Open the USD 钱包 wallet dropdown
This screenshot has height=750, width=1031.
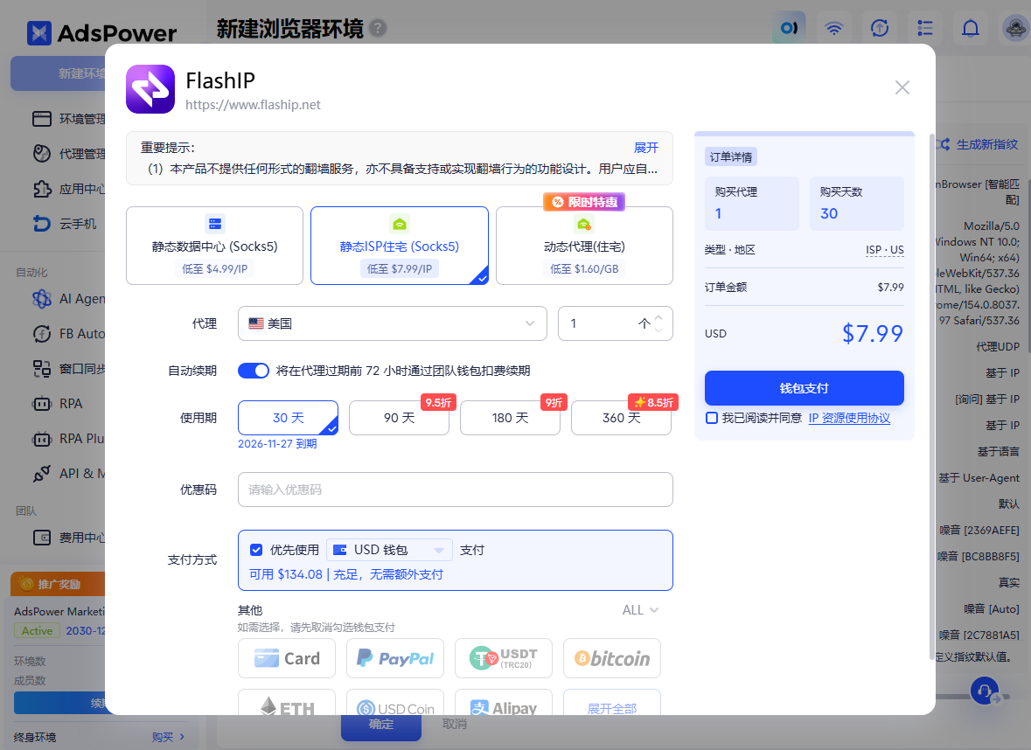pos(389,550)
